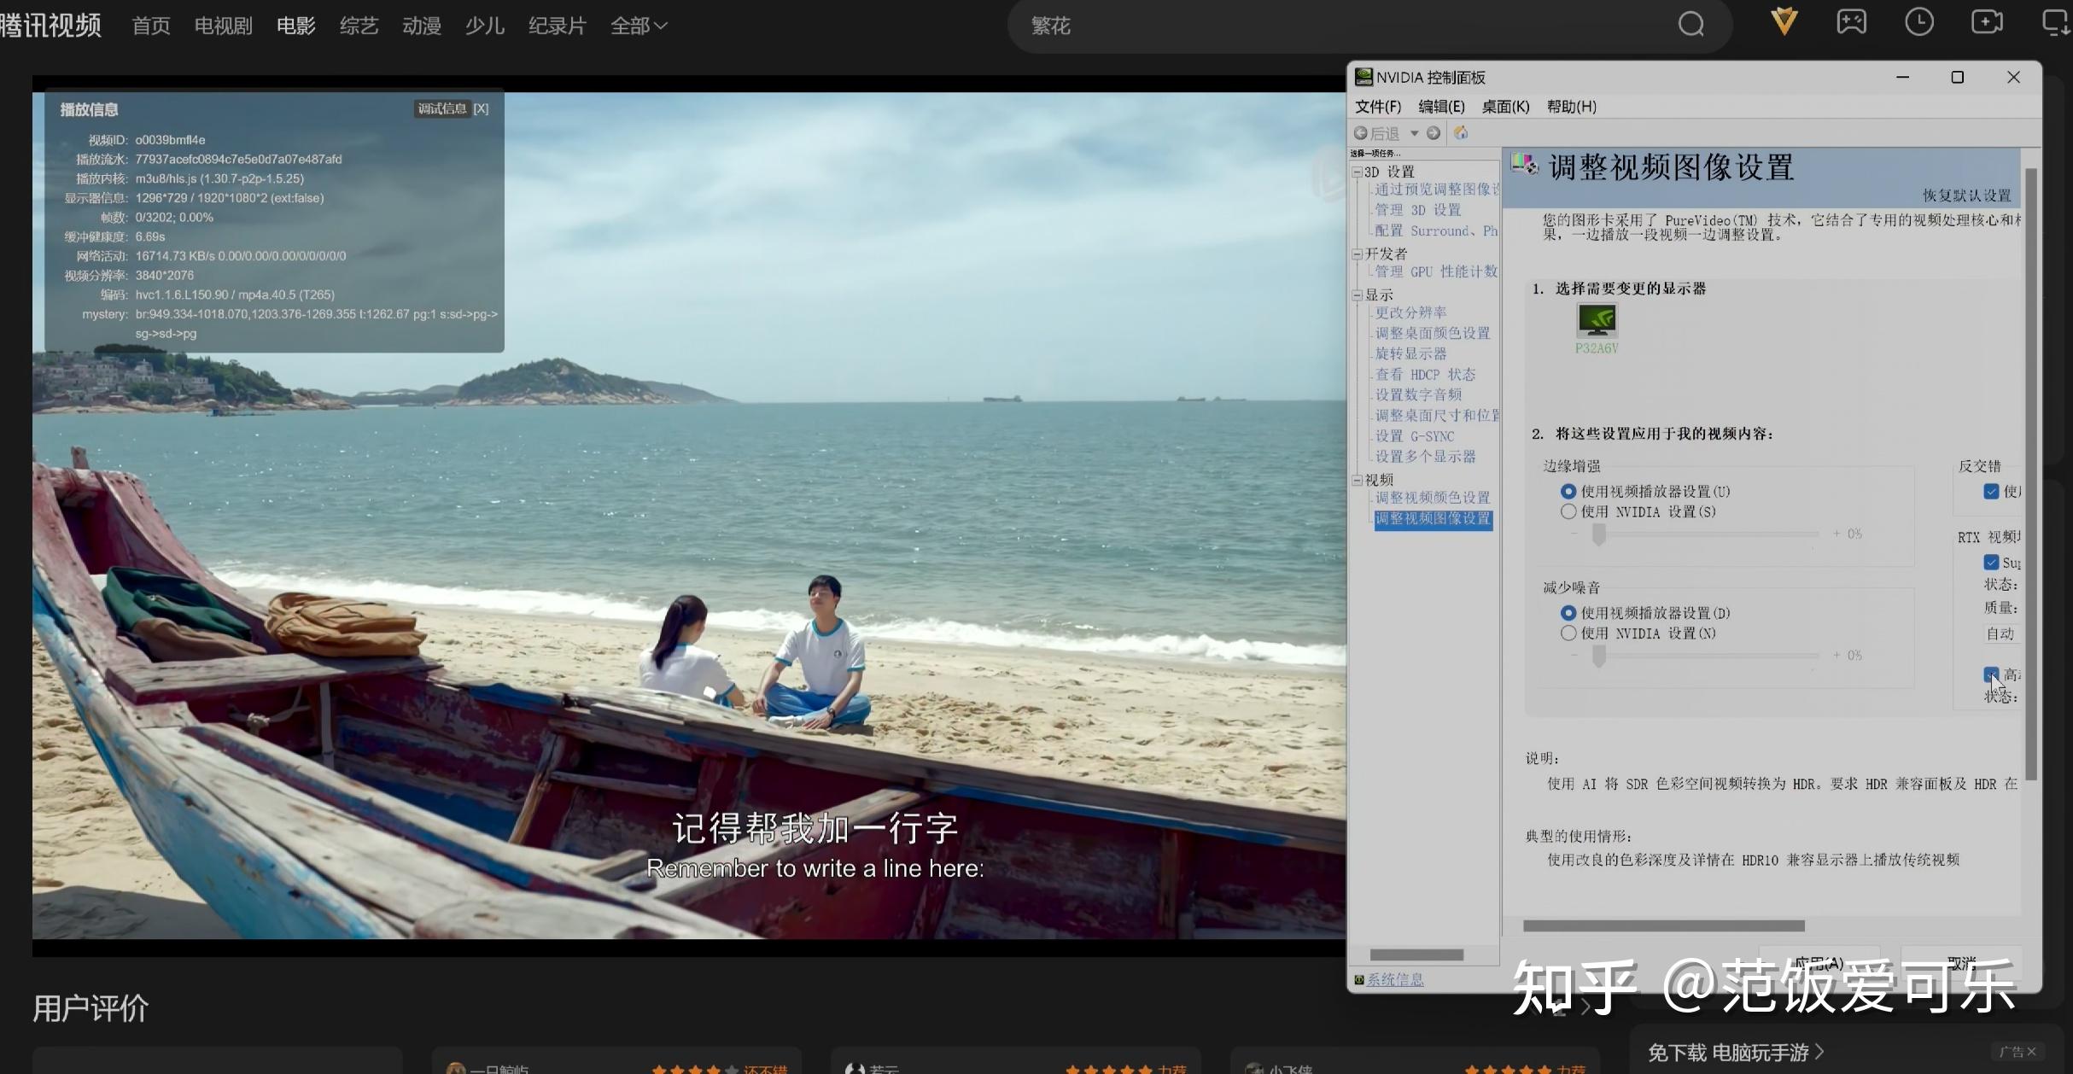Switch to the 电视剧 tab
Image resolution: width=2073 pixels, height=1074 pixels.
point(222,25)
